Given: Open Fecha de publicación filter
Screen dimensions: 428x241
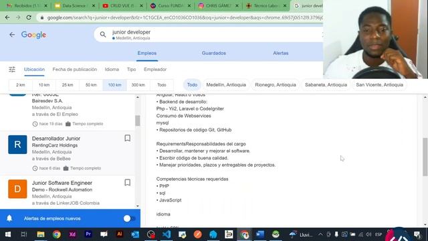Looking at the screenshot, I should (x=74, y=70).
